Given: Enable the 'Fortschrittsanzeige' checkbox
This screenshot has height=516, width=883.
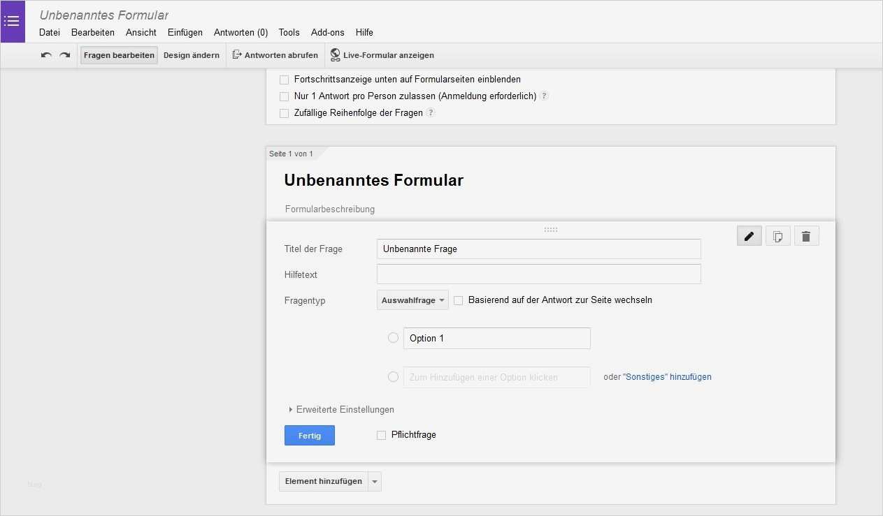Looking at the screenshot, I should tap(284, 80).
